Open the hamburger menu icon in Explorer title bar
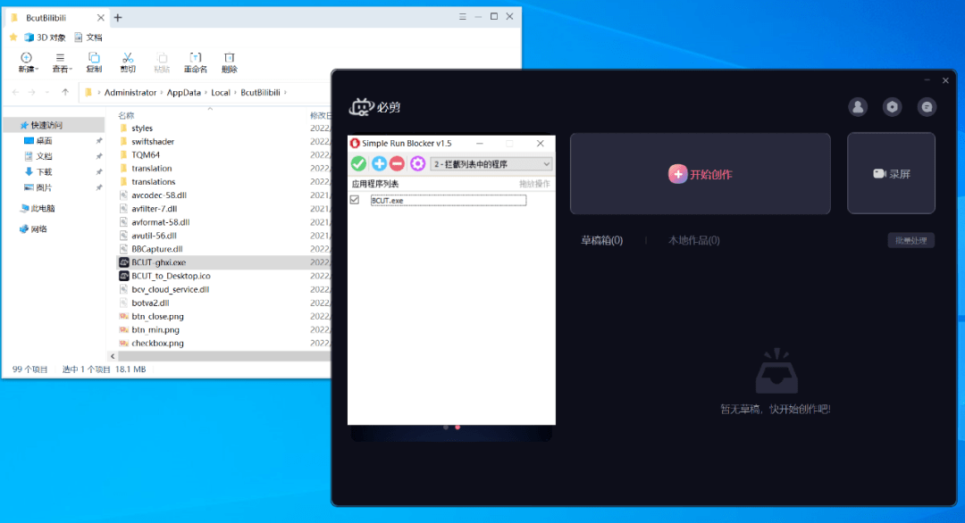 [x=462, y=17]
